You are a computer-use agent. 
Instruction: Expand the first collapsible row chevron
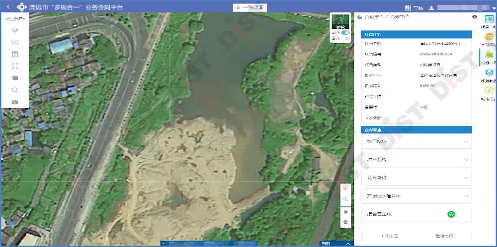466,141
